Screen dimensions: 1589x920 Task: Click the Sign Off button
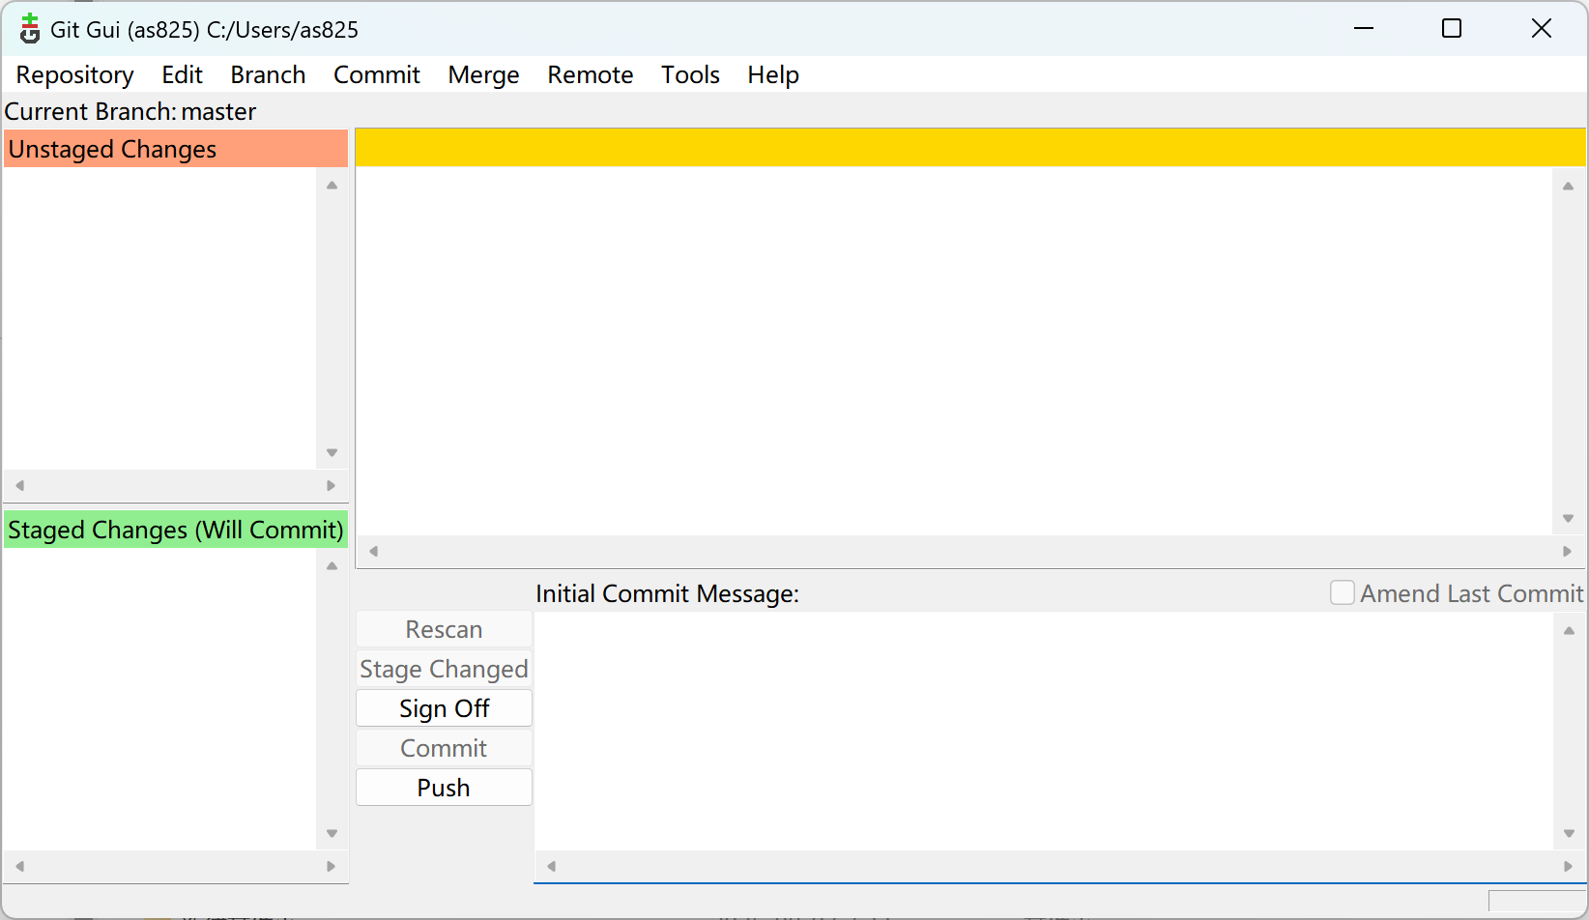444,708
